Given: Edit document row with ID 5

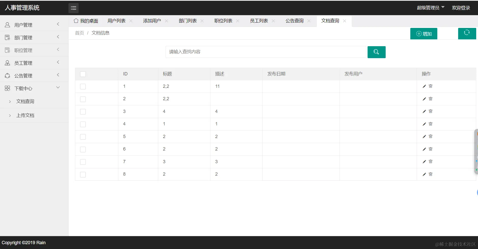Looking at the screenshot, I should tap(424, 137).
